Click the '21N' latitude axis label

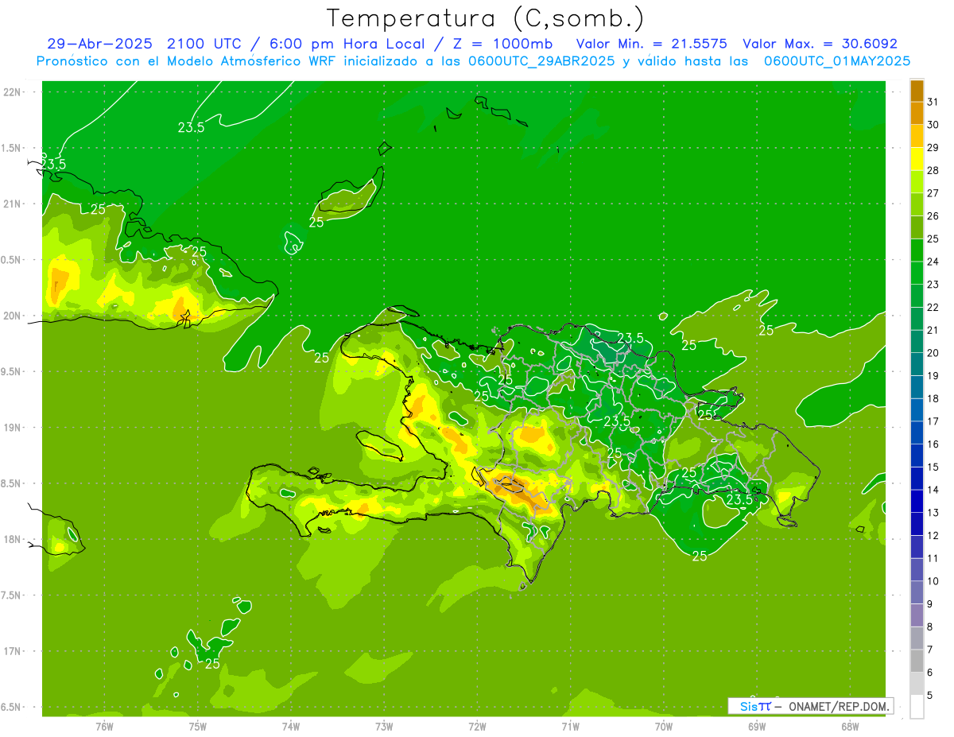coord(14,204)
